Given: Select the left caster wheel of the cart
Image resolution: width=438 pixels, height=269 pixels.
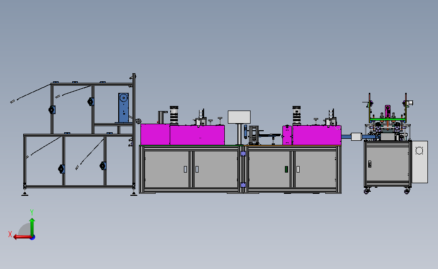Looking at the screenshot, I should 366,191.
